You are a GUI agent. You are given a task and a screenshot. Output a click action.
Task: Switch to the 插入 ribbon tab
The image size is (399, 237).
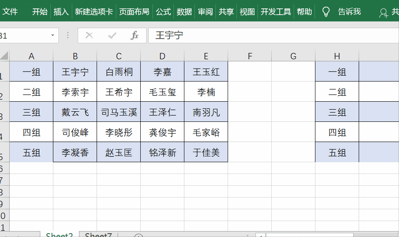61,12
